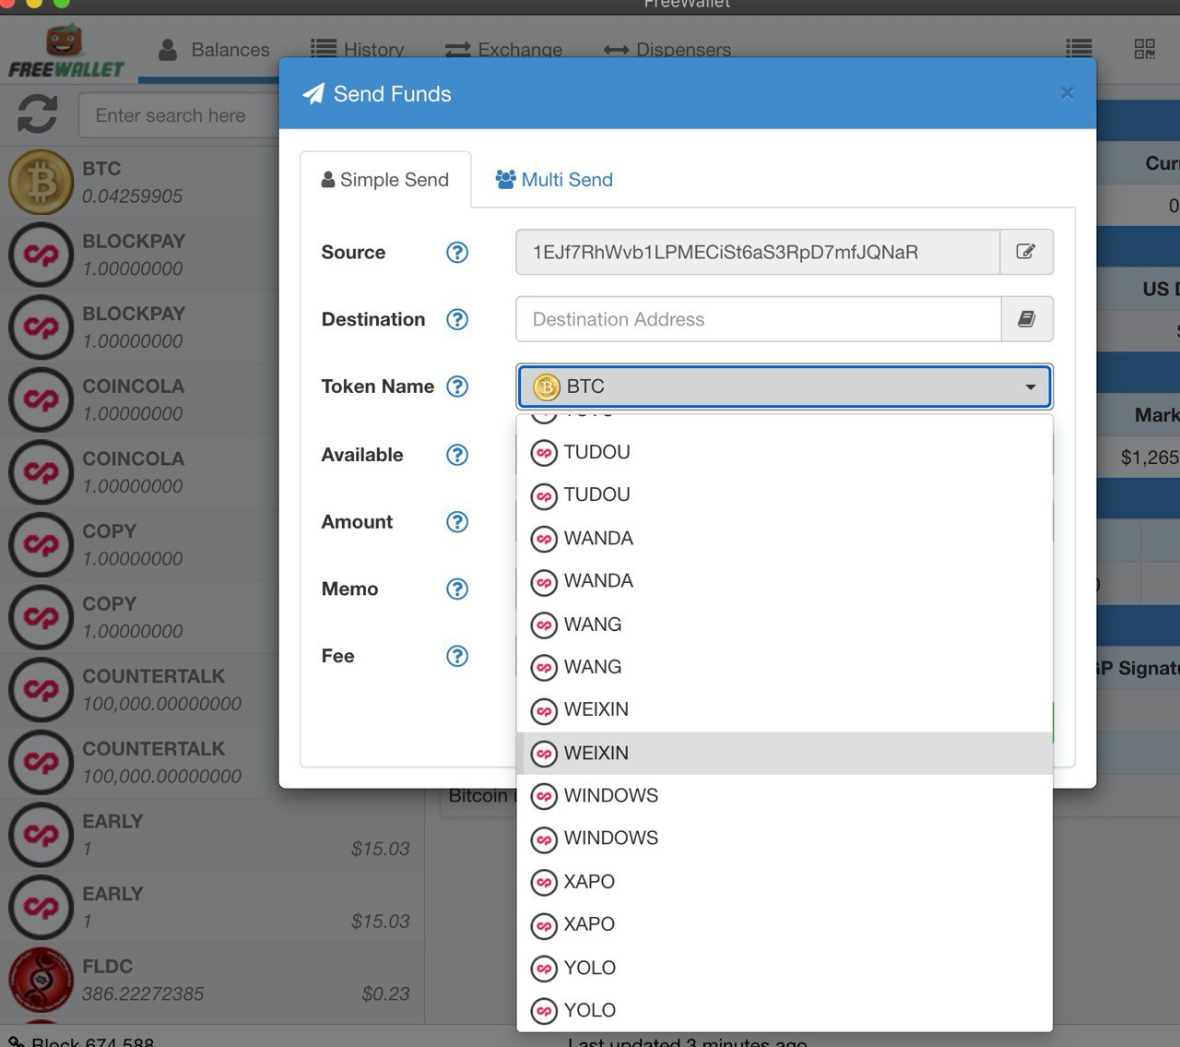
Task: Click the Enter search here box
Action: point(180,115)
